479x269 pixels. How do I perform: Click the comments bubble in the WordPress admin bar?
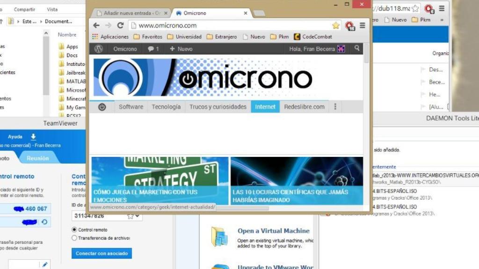coord(153,49)
